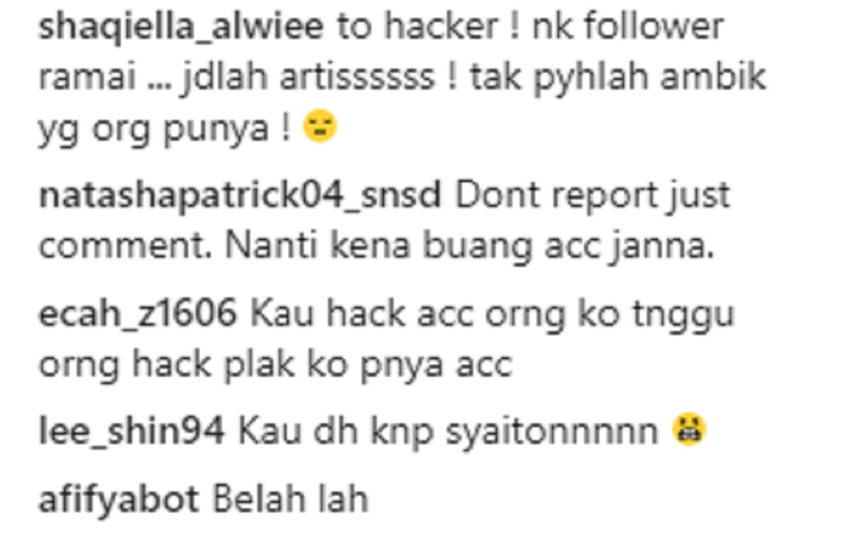The width and height of the screenshot is (867, 544).
Task: Open natashapatrick04_snsd's profile link
Action: 240,195
